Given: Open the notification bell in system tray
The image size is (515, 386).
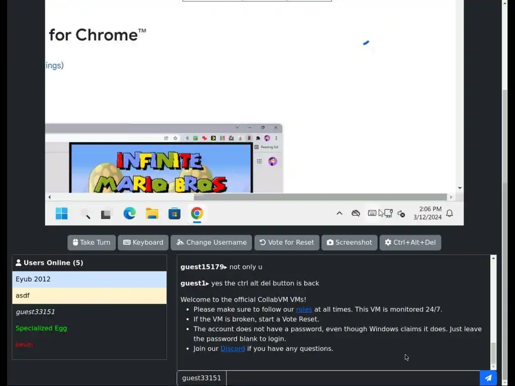Looking at the screenshot, I should point(450,213).
